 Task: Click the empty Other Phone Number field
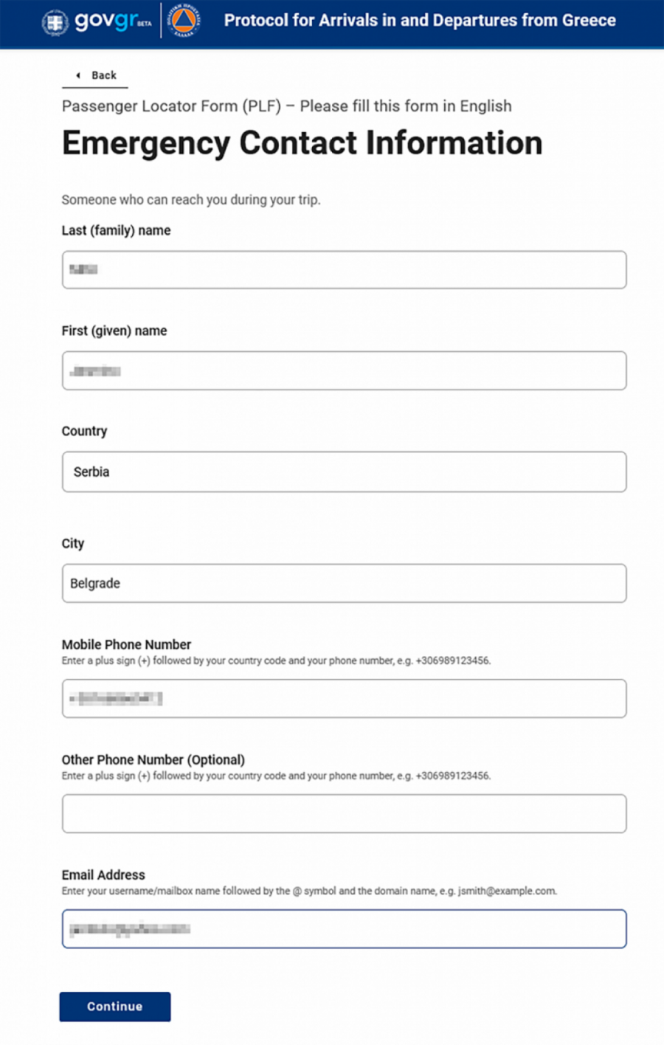point(344,813)
